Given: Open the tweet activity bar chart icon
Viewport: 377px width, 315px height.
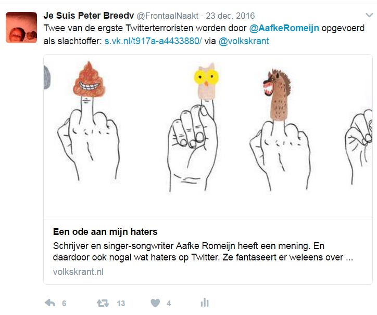Looking at the screenshot, I should pos(205,303).
